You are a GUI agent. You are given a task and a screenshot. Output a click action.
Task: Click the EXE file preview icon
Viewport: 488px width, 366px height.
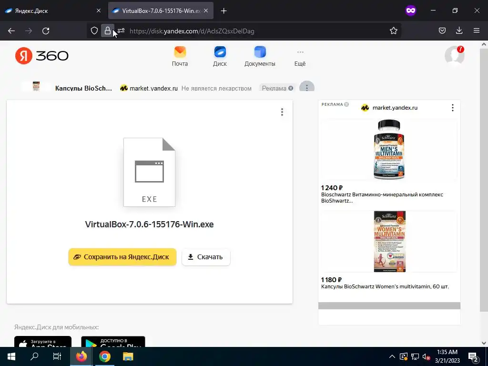[149, 172]
